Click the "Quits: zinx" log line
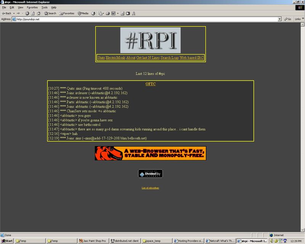The height and width of the screenshot is (244, 305). 85,88
